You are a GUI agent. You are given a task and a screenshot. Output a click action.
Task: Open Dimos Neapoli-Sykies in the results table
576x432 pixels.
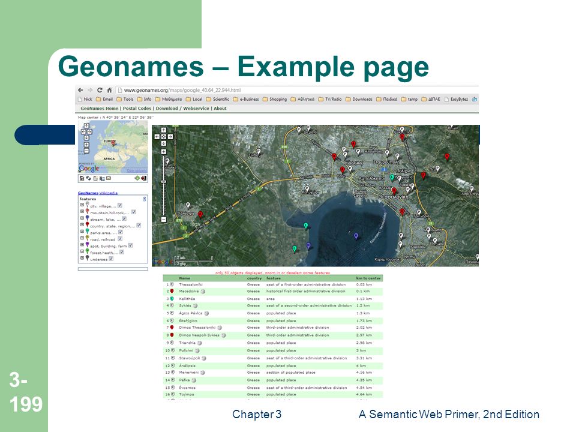pyautogui.click(x=199, y=335)
